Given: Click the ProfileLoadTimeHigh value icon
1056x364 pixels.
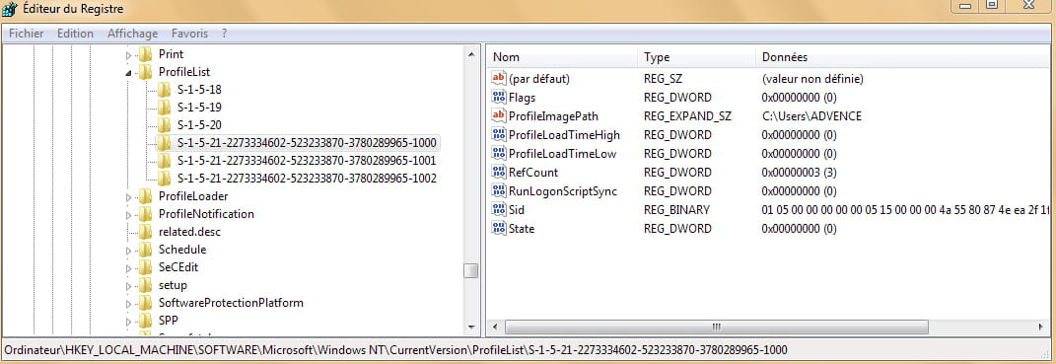Looking at the screenshot, I should coord(499,135).
